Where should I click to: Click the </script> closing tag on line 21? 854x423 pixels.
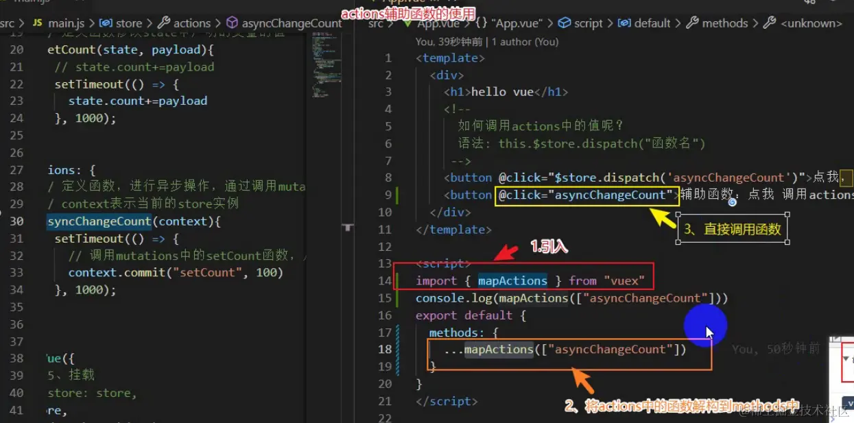tap(447, 401)
